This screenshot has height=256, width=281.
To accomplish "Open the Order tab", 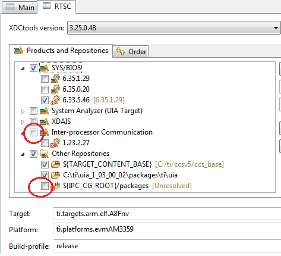I will pos(131,52).
